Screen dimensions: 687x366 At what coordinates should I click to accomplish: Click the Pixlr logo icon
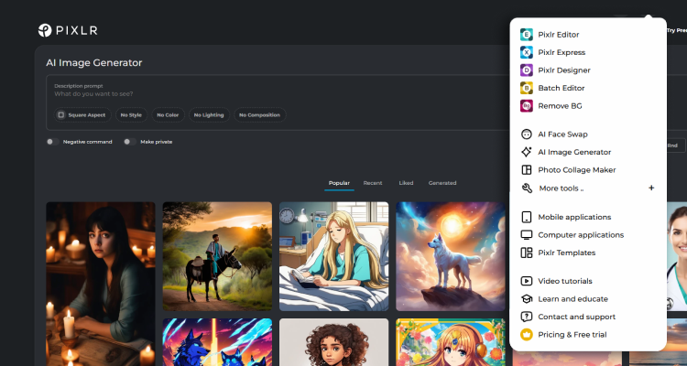coord(45,30)
